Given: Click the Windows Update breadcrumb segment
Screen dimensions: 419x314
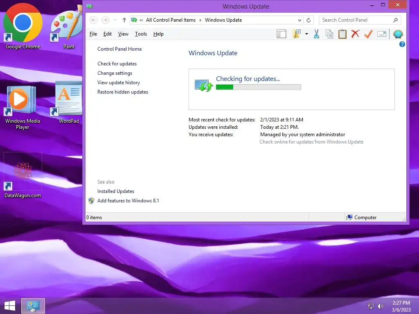Looking at the screenshot, I should (x=223, y=20).
